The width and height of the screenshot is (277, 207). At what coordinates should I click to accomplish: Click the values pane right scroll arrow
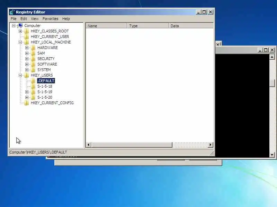coord(211,145)
